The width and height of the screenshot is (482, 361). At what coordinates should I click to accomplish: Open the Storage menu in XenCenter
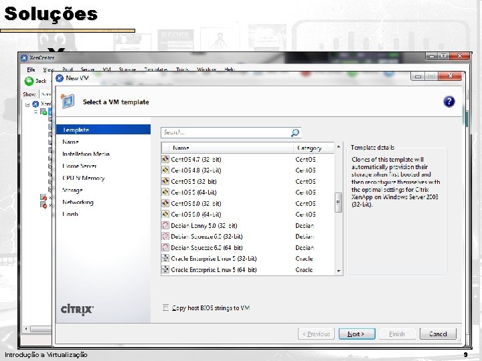click(127, 70)
